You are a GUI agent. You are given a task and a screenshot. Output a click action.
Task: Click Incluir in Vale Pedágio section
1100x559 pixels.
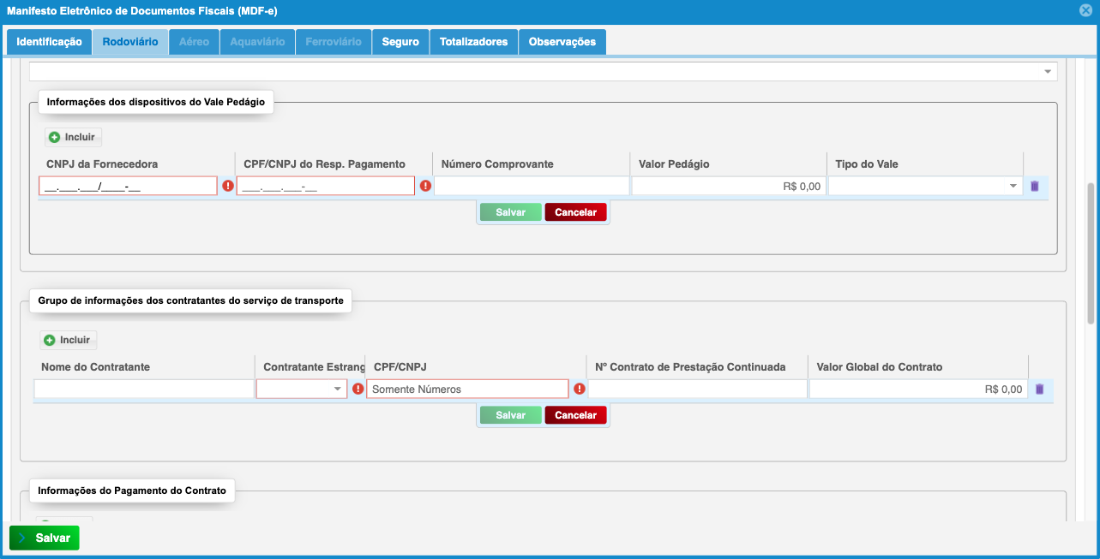tap(73, 137)
